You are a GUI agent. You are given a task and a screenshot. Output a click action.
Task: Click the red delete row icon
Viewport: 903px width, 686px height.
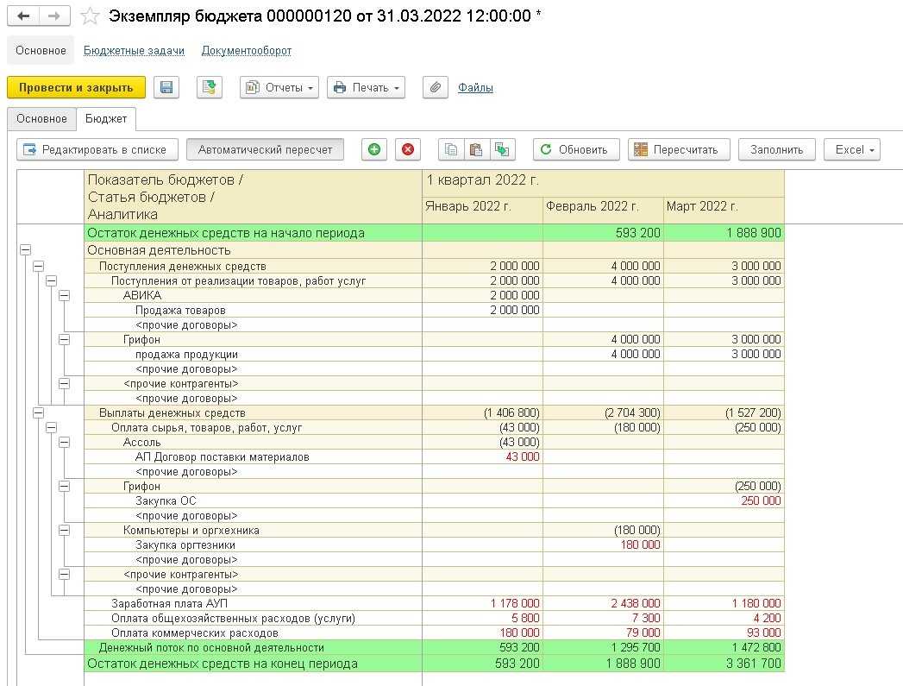pos(408,149)
